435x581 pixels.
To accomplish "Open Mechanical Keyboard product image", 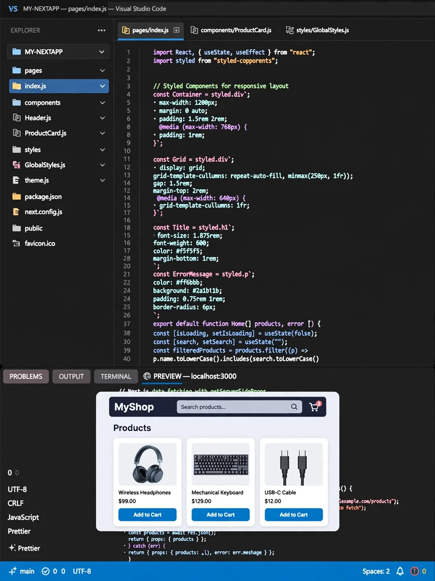I will (x=220, y=464).
